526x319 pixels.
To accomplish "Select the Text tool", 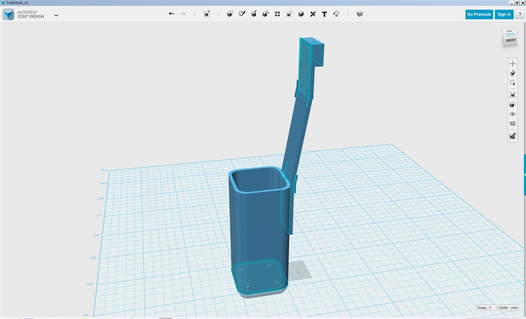I will pyautogui.click(x=324, y=14).
